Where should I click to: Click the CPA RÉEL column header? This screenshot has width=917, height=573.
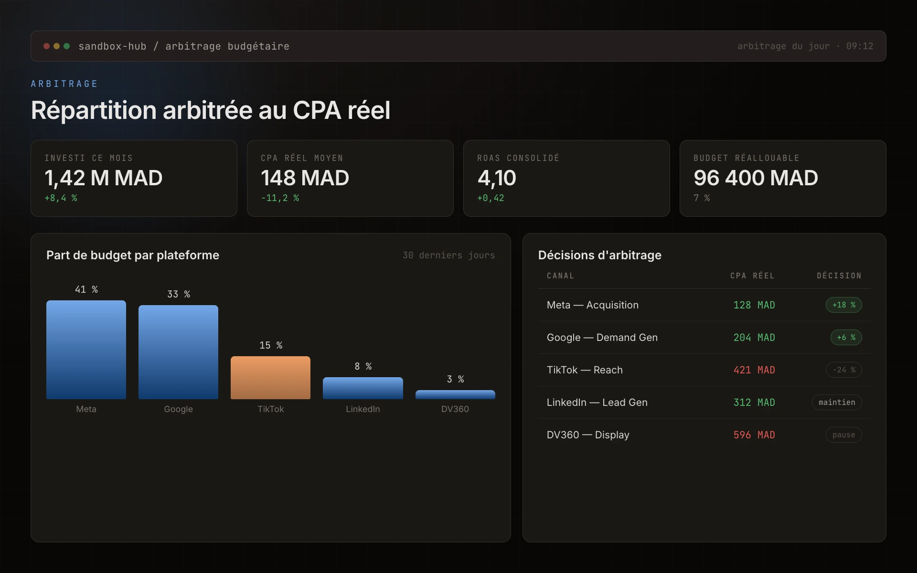coord(752,276)
